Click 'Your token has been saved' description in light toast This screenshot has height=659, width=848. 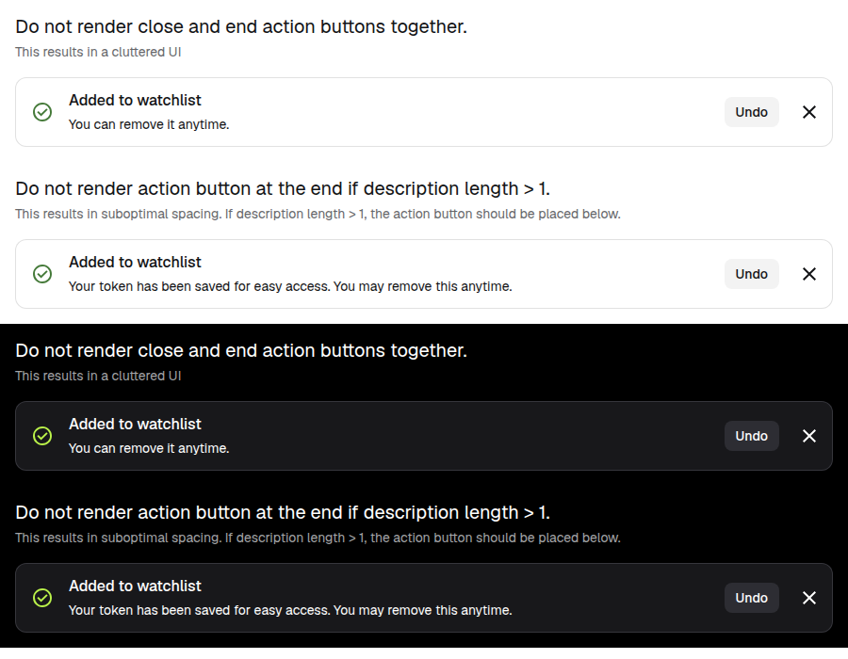click(290, 286)
